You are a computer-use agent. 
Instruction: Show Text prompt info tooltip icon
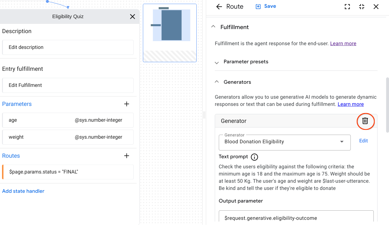pos(254,157)
